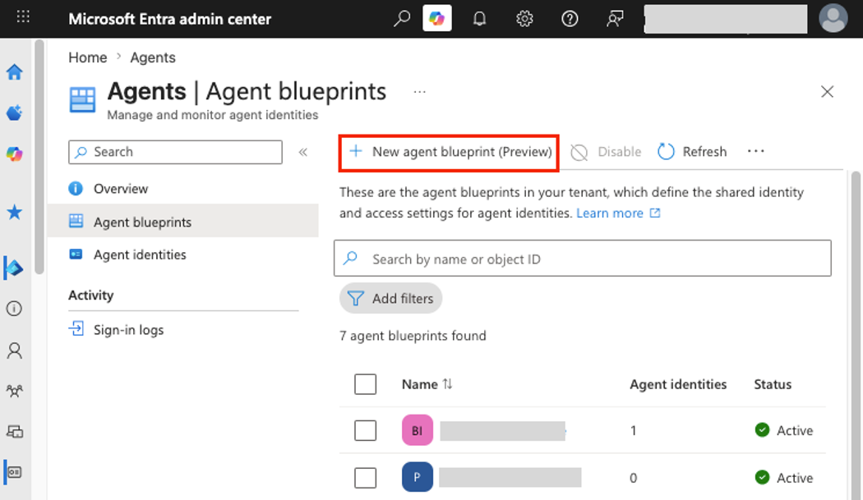Open the app launcher waffle menu

23,17
